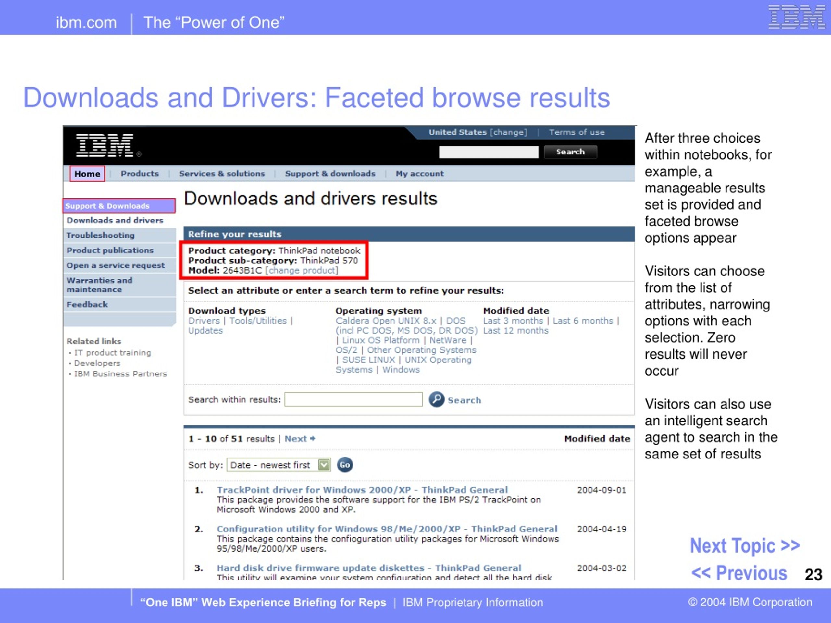The height and width of the screenshot is (623, 831).
Task: Open the IT product training related link
Action: [112, 353]
